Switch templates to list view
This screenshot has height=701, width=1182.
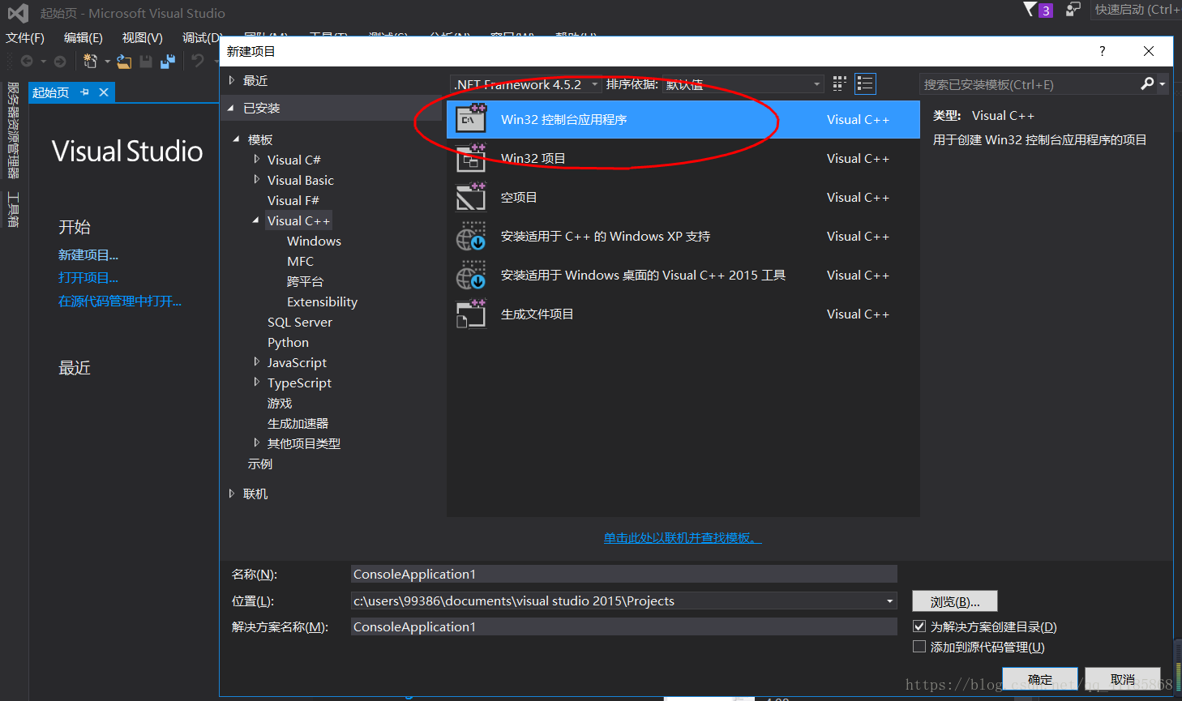click(x=865, y=83)
